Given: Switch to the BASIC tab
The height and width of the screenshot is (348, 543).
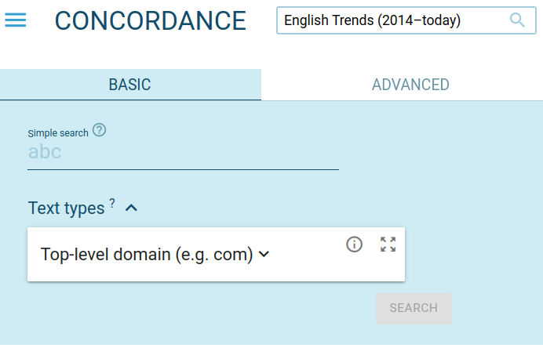Looking at the screenshot, I should click(x=130, y=85).
